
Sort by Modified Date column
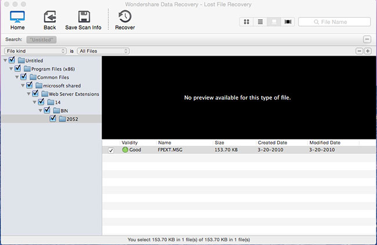click(x=325, y=142)
